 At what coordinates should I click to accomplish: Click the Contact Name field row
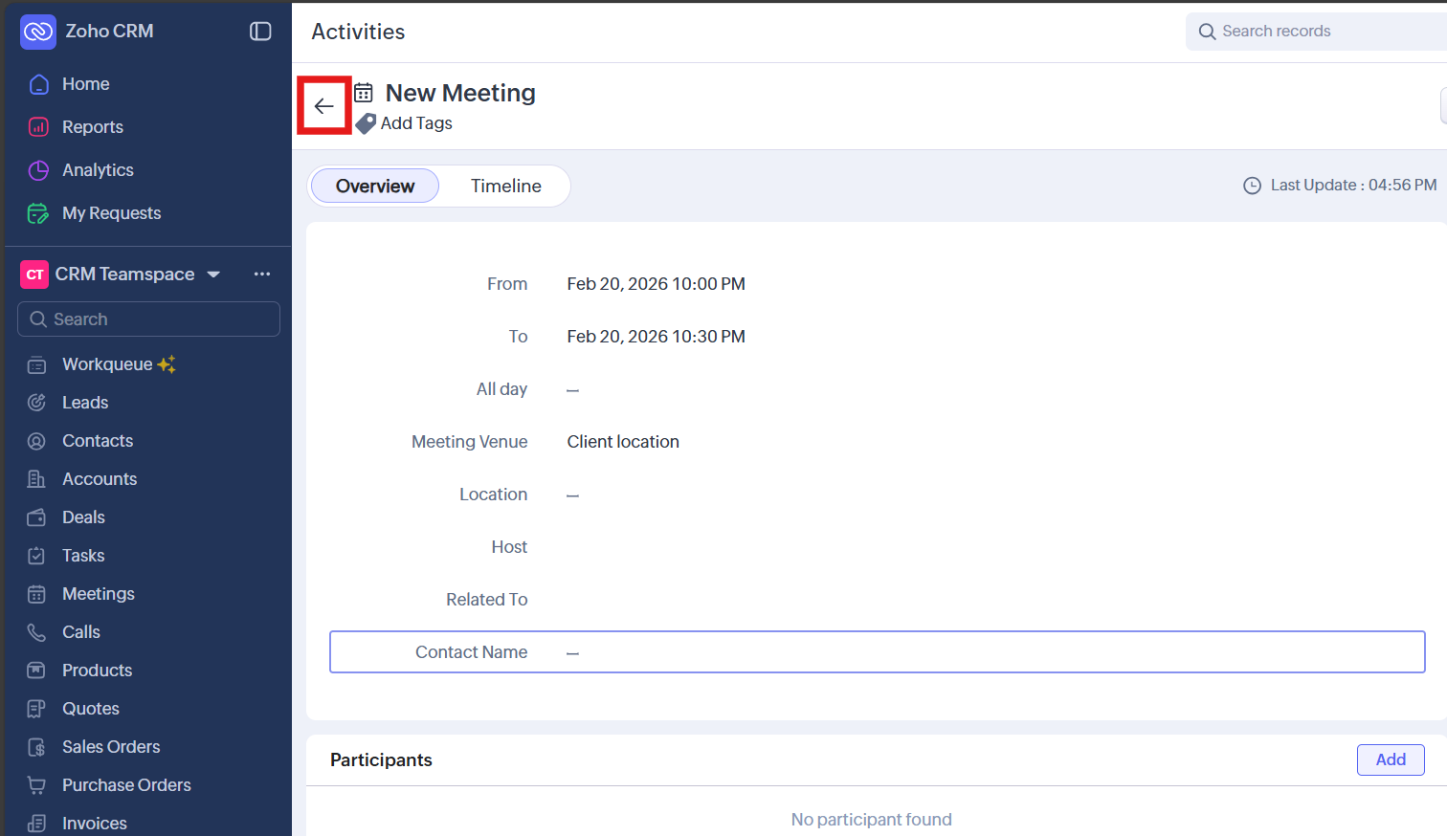click(877, 652)
